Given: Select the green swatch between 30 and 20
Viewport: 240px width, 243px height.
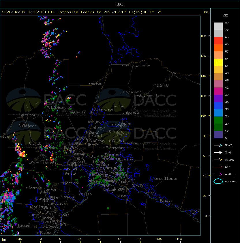Looking at the screenshot, I should click(218, 120).
